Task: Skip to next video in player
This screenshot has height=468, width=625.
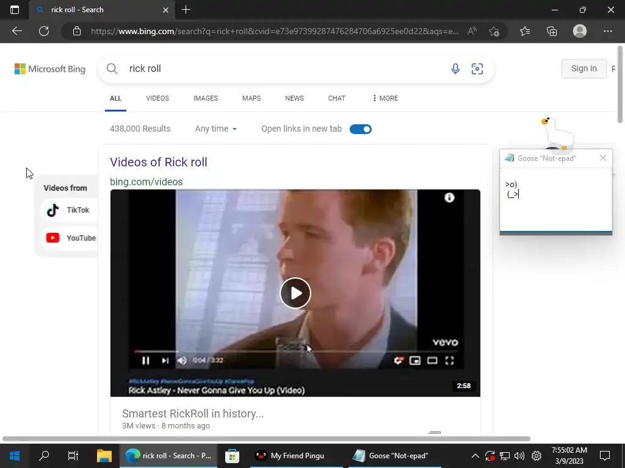Action: pos(165,361)
